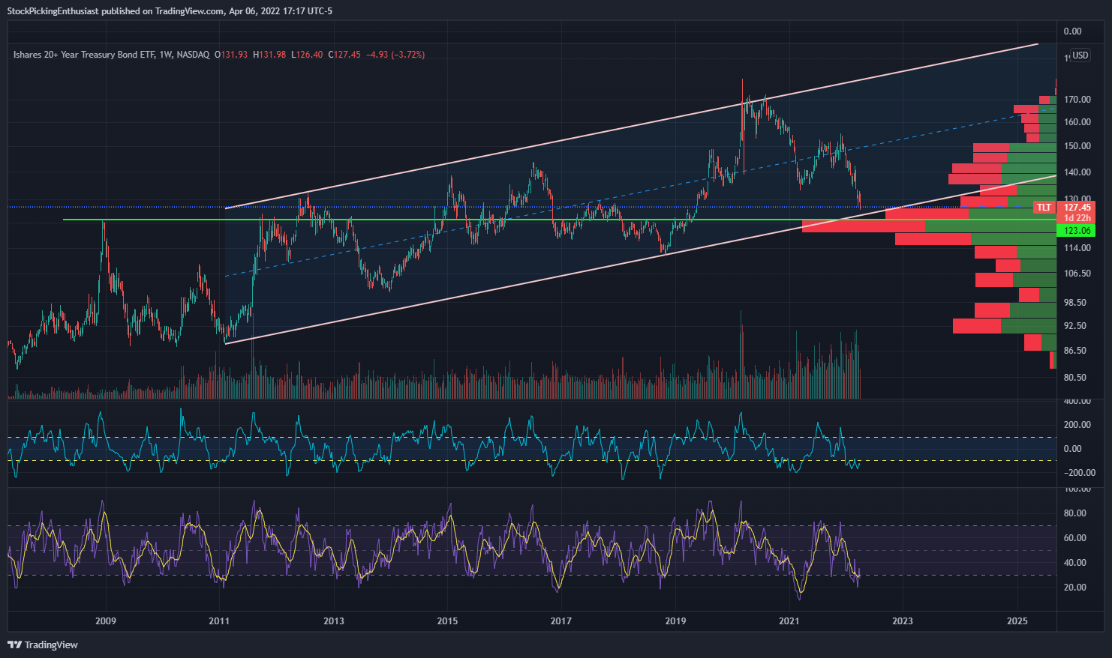Click the open value O131.93
Screen dimensions: 1112x658
231,55
